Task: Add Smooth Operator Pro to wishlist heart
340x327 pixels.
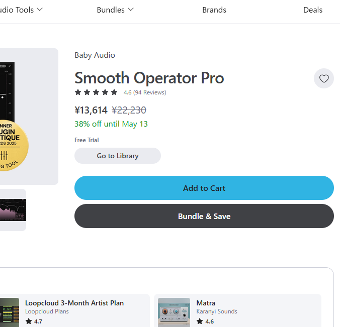Action: [324, 78]
